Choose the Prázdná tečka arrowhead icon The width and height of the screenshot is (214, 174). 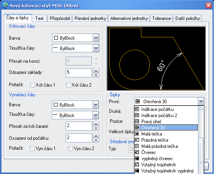pyautogui.click(x=137, y=140)
